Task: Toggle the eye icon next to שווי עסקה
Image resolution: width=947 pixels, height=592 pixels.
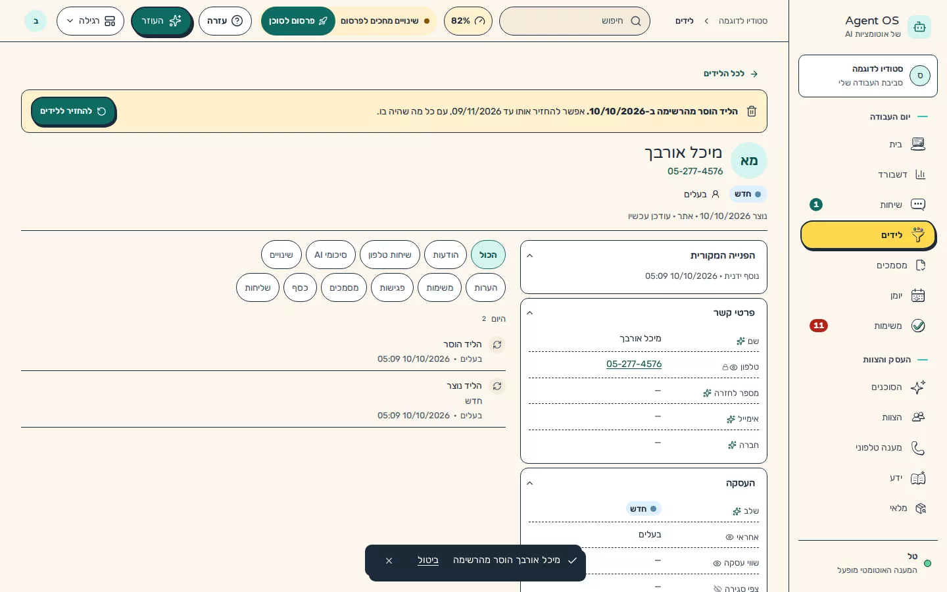Action: pos(717,563)
